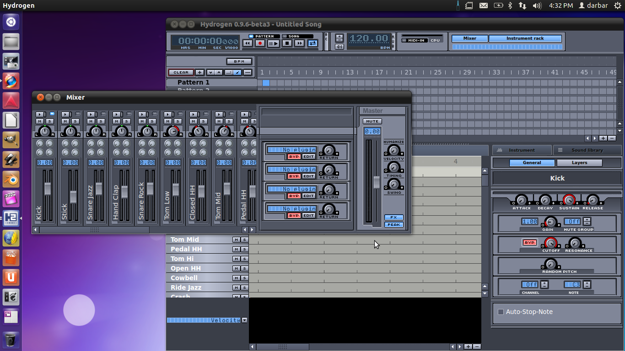The image size is (625, 351).
Task: Click the BPM tap button
Action: [240, 61]
